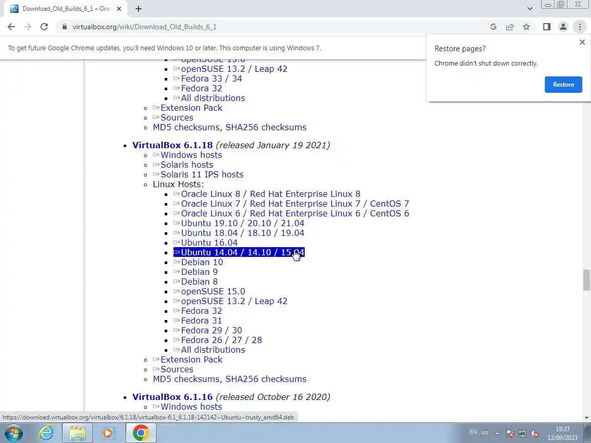Open 6.1.18 SHA256 checksums link
Viewport: 591px width, 443px height.
[x=265, y=379]
